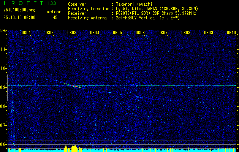Click the Observer label
239x152 pixels.
coord(77,4)
